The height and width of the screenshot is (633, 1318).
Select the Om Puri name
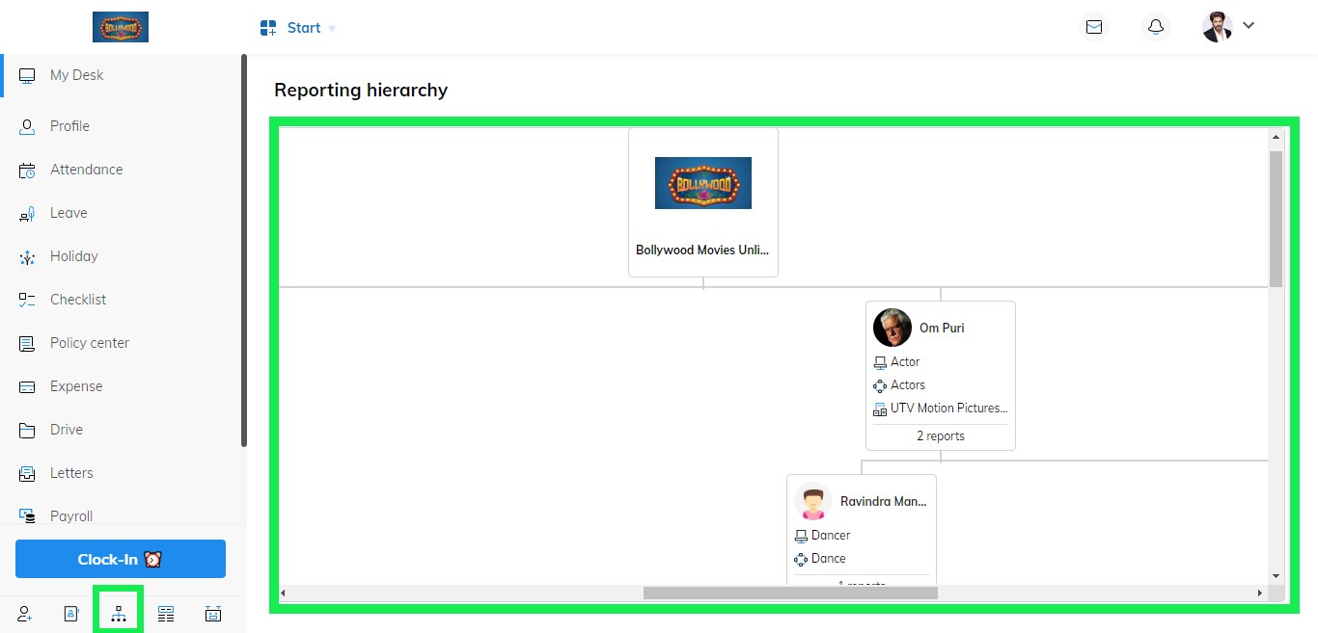pos(942,328)
